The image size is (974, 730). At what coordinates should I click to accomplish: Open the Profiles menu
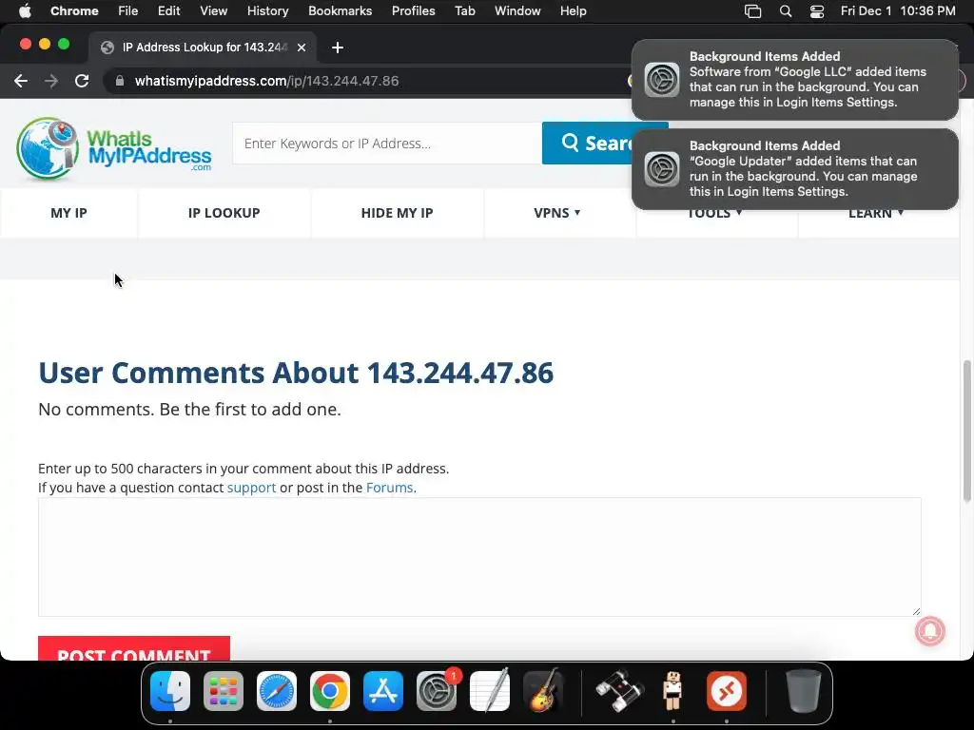point(413,11)
